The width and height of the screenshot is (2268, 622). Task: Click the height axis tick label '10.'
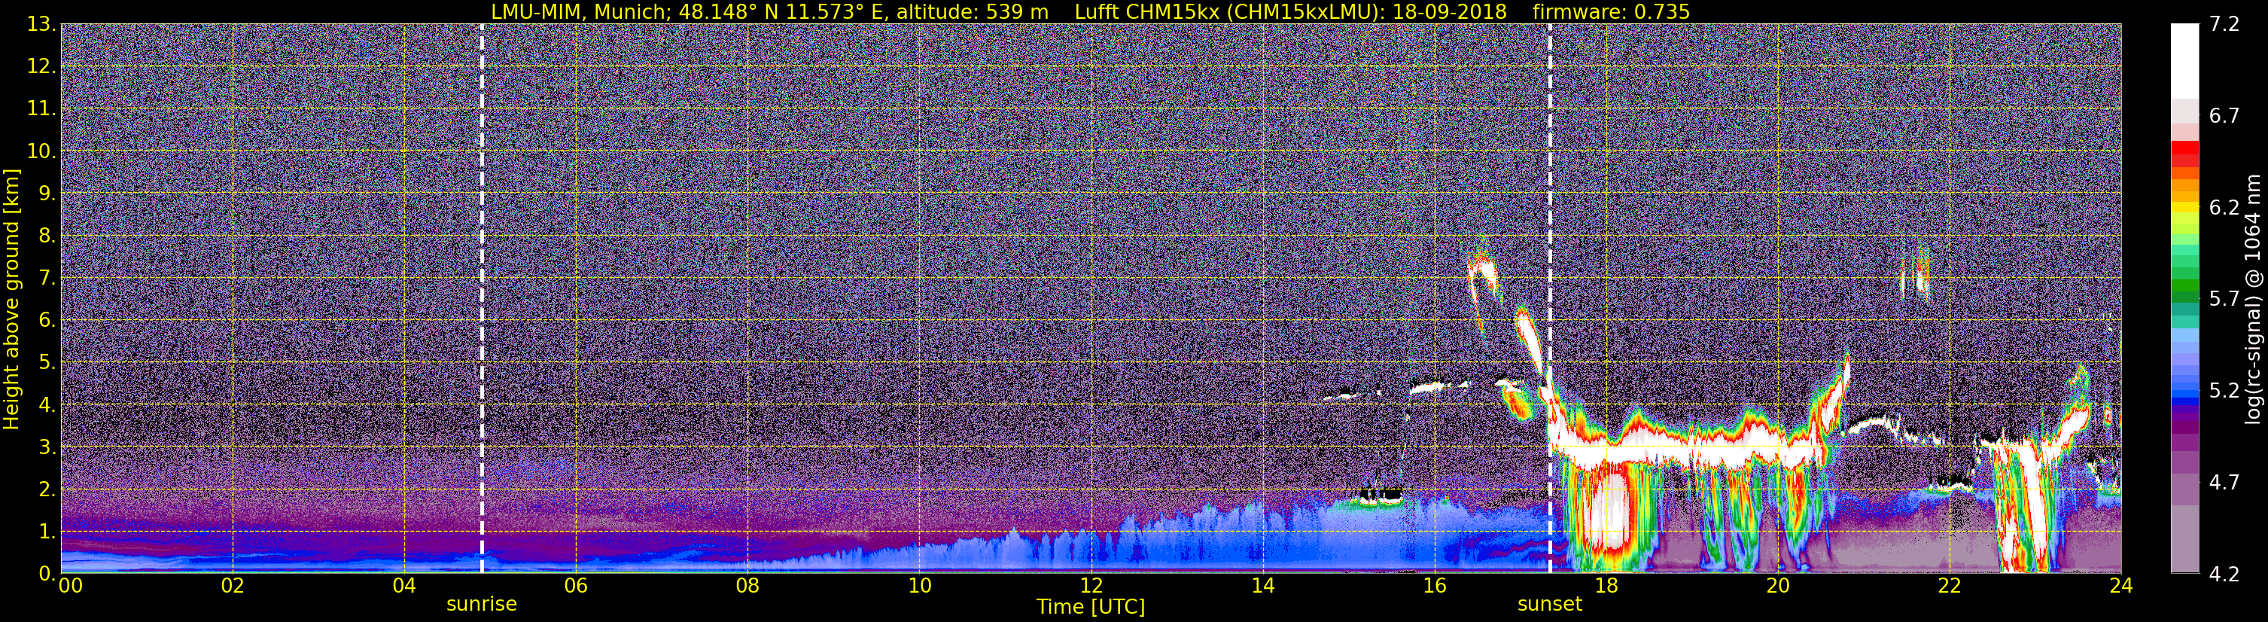tap(41, 151)
